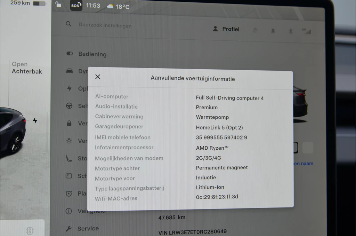This screenshot has width=356, height=236.
Task: Tap the car image in left panel
Action: (x=13, y=133)
